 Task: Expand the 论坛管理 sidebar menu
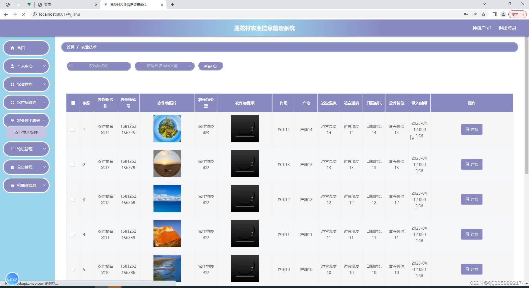[x=26, y=149]
